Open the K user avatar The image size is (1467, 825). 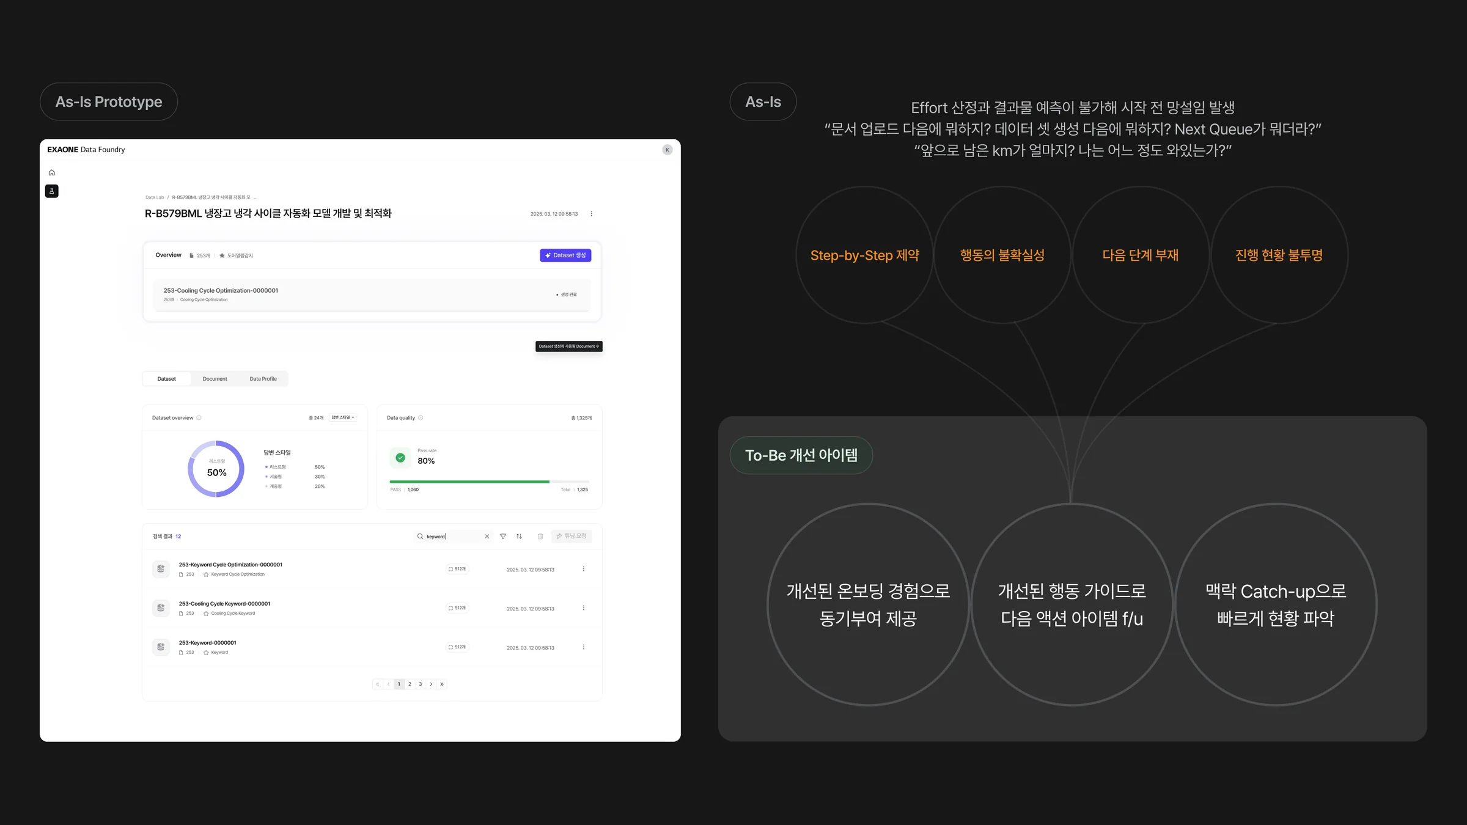click(x=667, y=150)
